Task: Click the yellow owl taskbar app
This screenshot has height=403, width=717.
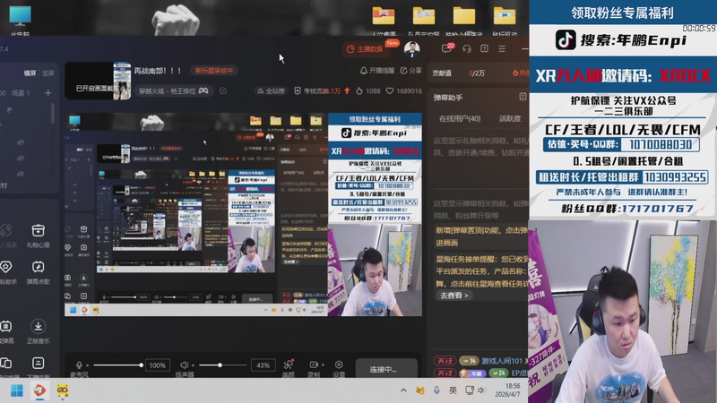Action: tap(62, 390)
